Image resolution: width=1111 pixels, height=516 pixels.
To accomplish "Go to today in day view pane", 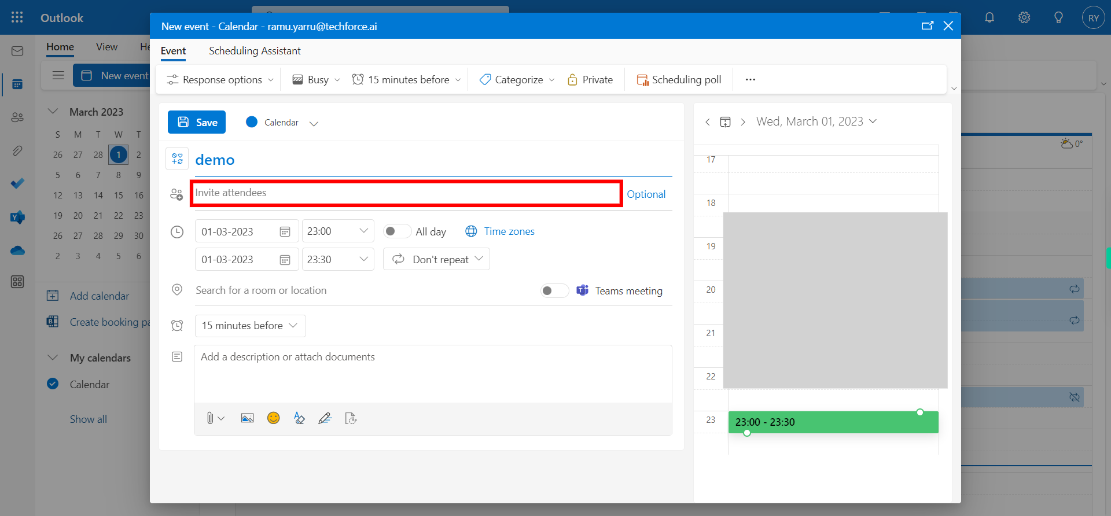I will (725, 121).
